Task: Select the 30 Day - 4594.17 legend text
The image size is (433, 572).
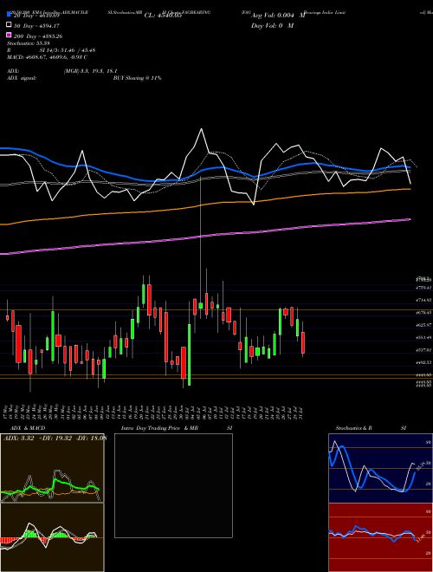Action: pyautogui.click(x=36, y=26)
